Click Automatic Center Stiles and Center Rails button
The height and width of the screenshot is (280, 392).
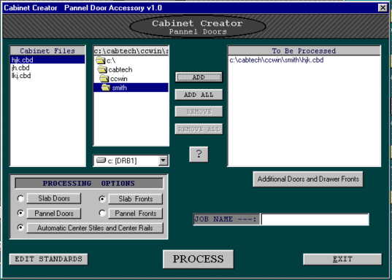point(95,228)
